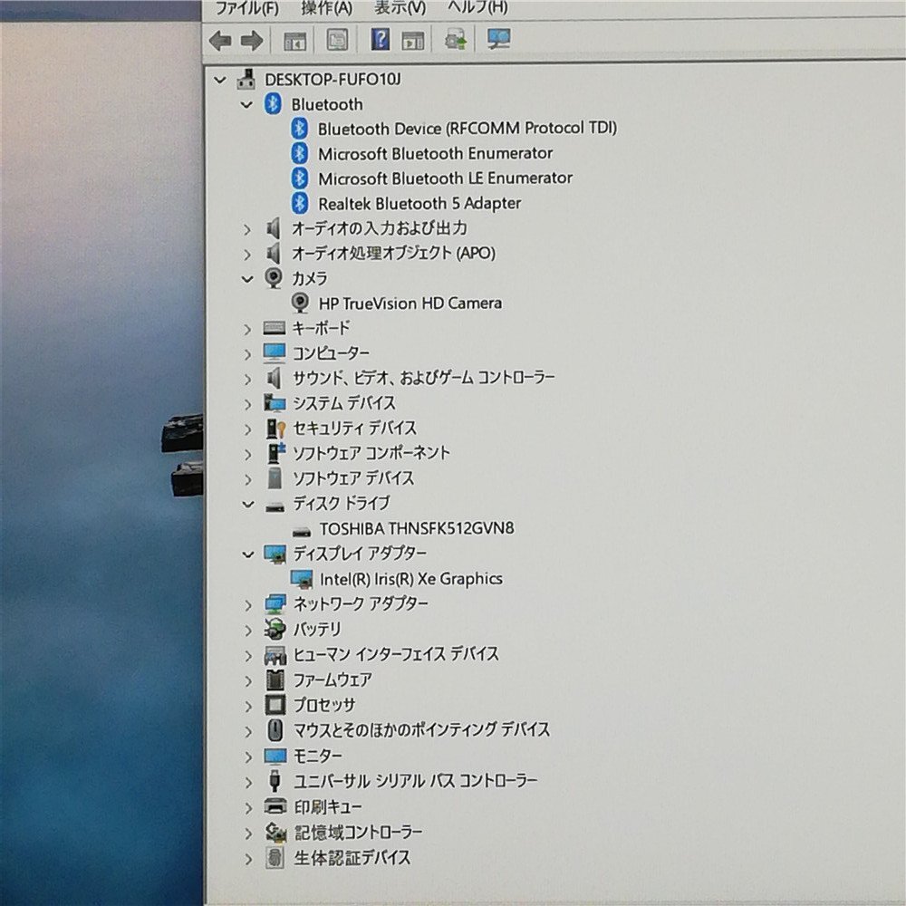Open the ヘルプ(H) menu
Image resolution: width=906 pixels, height=906 pixels.
pos(477,7)
